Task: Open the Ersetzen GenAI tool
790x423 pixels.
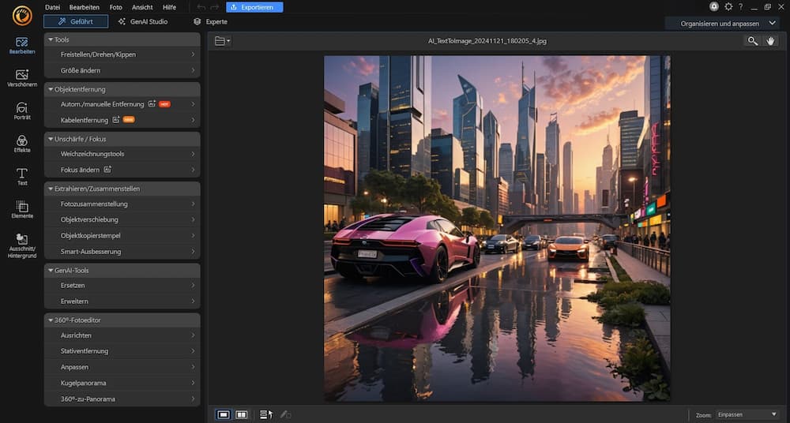Action: [122, 285]
